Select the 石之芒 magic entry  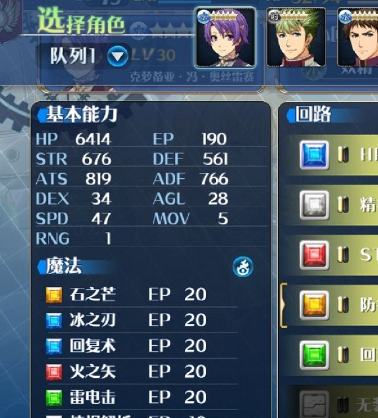(142, 294)
